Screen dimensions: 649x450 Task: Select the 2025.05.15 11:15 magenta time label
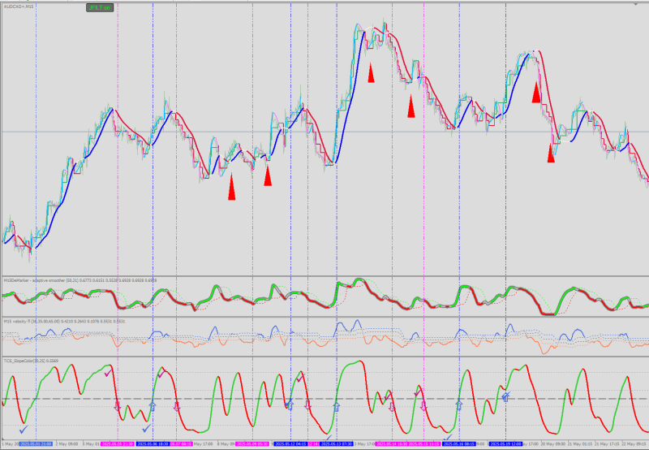point(423,444)
